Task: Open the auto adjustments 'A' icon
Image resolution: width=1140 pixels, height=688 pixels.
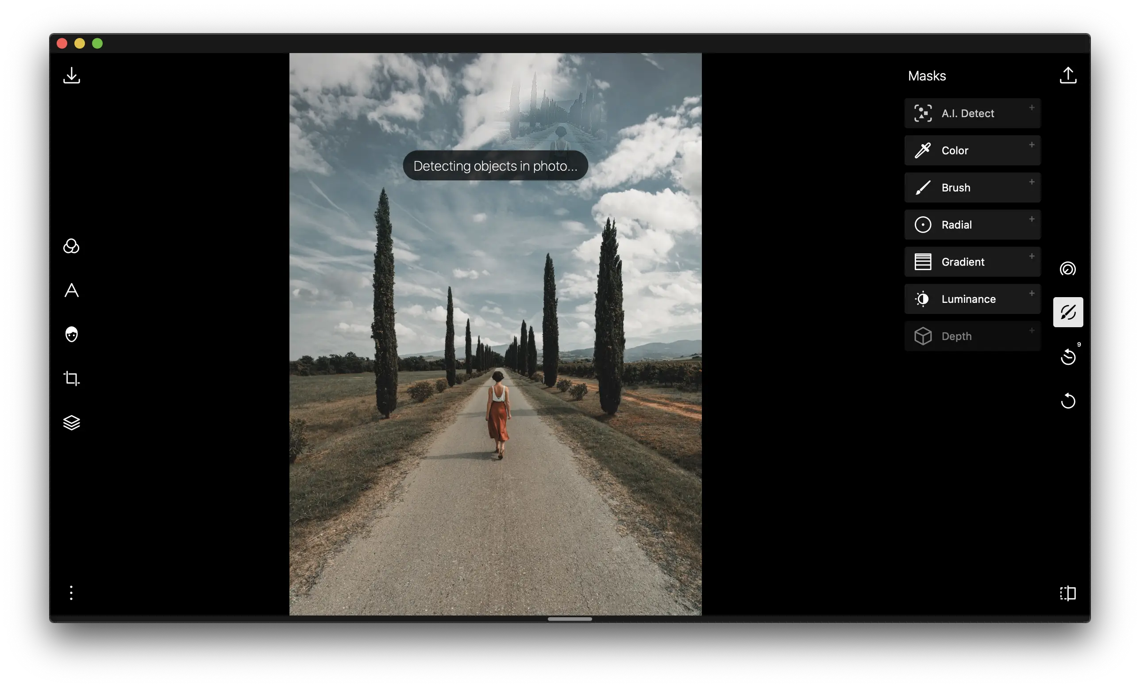Action: (71, 290)
